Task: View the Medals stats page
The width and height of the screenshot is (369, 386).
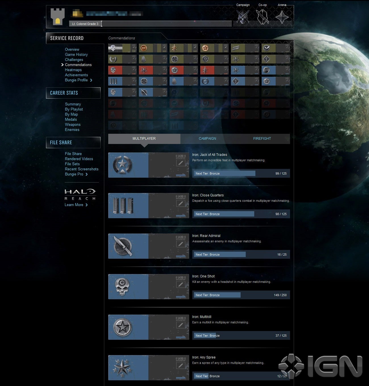Action: point(71,120)
